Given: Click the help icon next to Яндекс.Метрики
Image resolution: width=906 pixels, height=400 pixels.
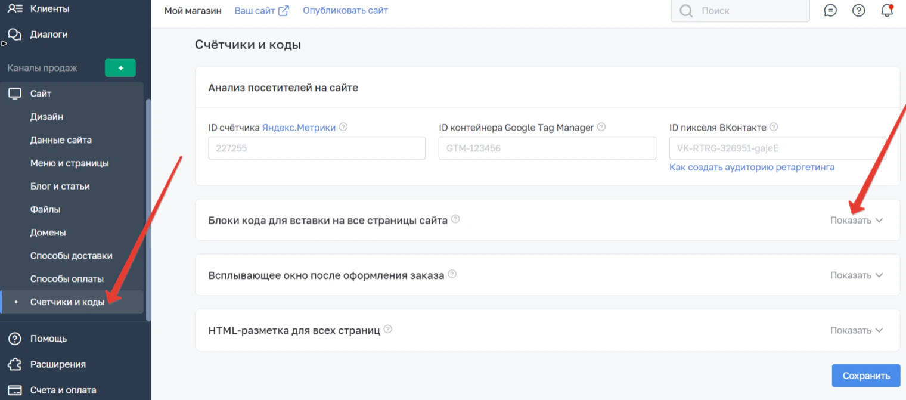Looking at the screenshot, I should 343,127.
